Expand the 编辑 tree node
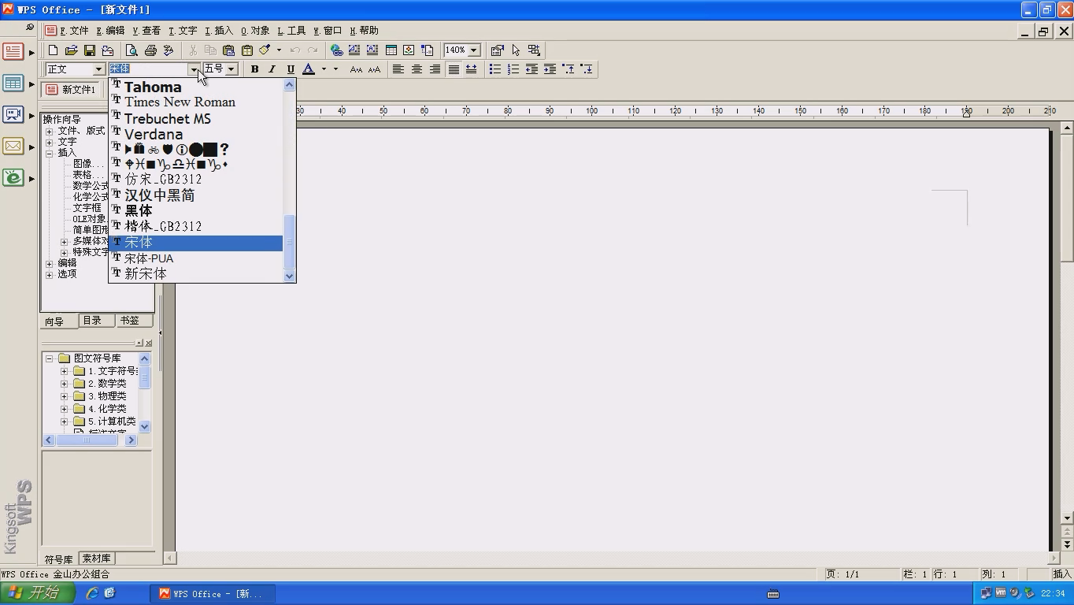This screenshot has width=1074, height=605. (x=49, y=263)
